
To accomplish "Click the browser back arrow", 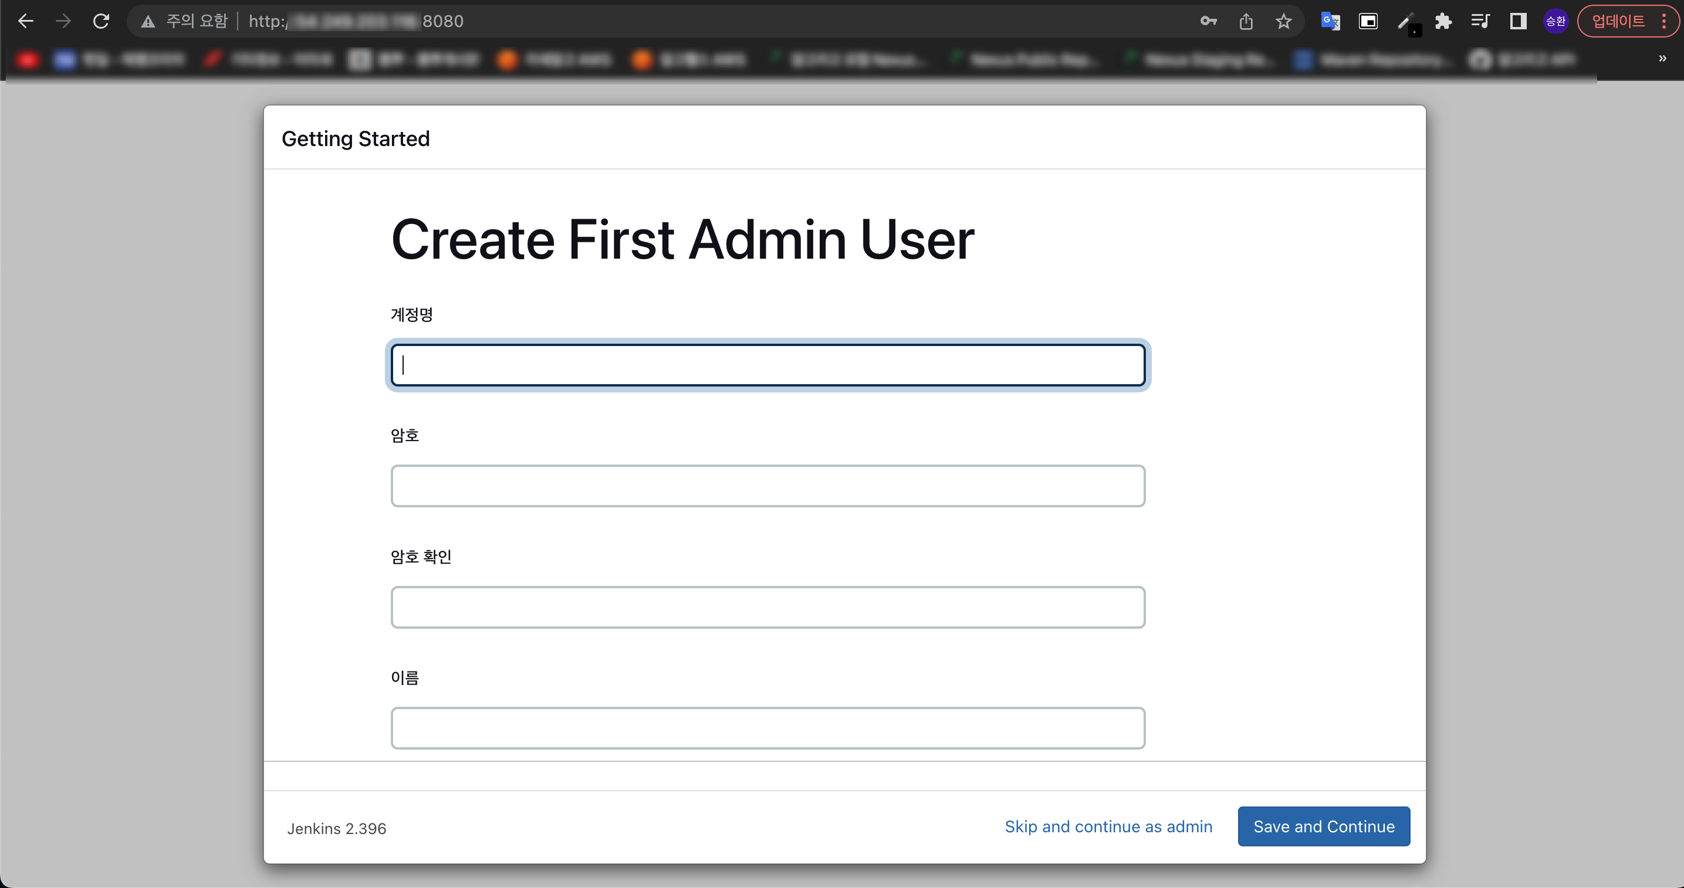I will point(25,21).
